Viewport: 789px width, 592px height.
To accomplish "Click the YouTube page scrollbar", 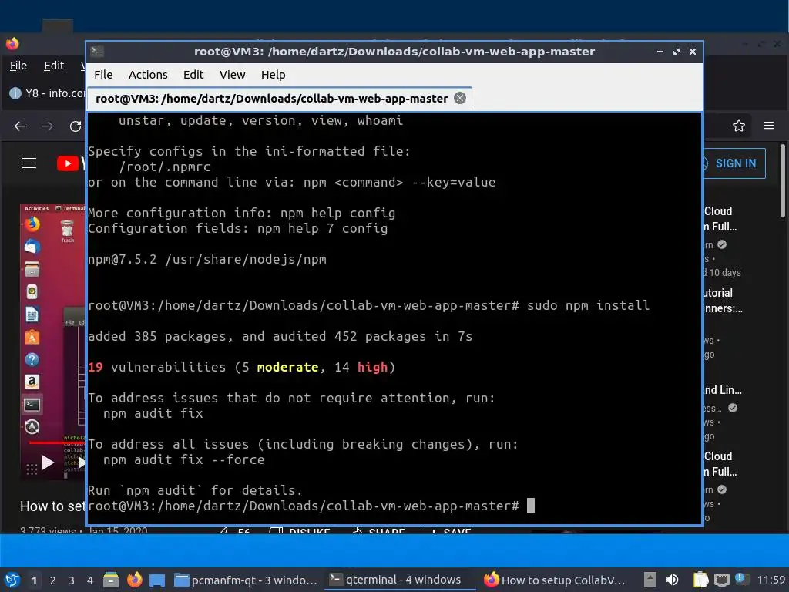I will [783, 181].
